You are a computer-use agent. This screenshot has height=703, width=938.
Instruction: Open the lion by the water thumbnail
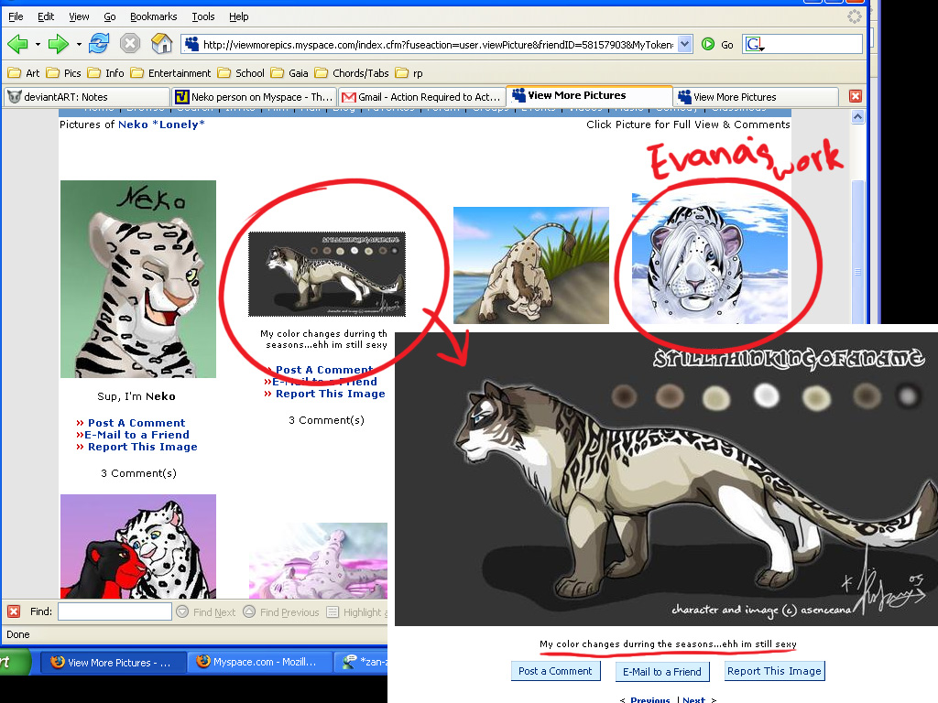(531, 265)
